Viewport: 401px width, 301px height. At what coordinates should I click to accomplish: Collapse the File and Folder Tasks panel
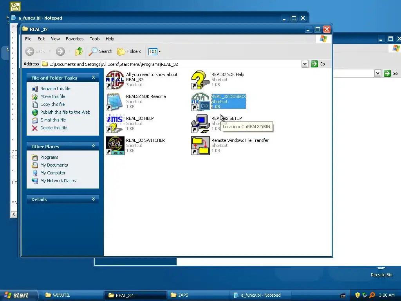[93, 78]
